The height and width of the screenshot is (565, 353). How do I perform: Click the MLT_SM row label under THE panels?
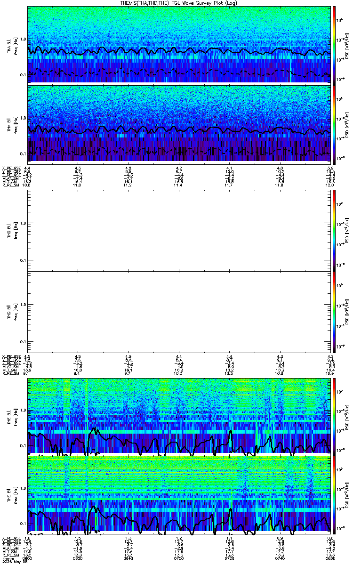click(10, 551)
